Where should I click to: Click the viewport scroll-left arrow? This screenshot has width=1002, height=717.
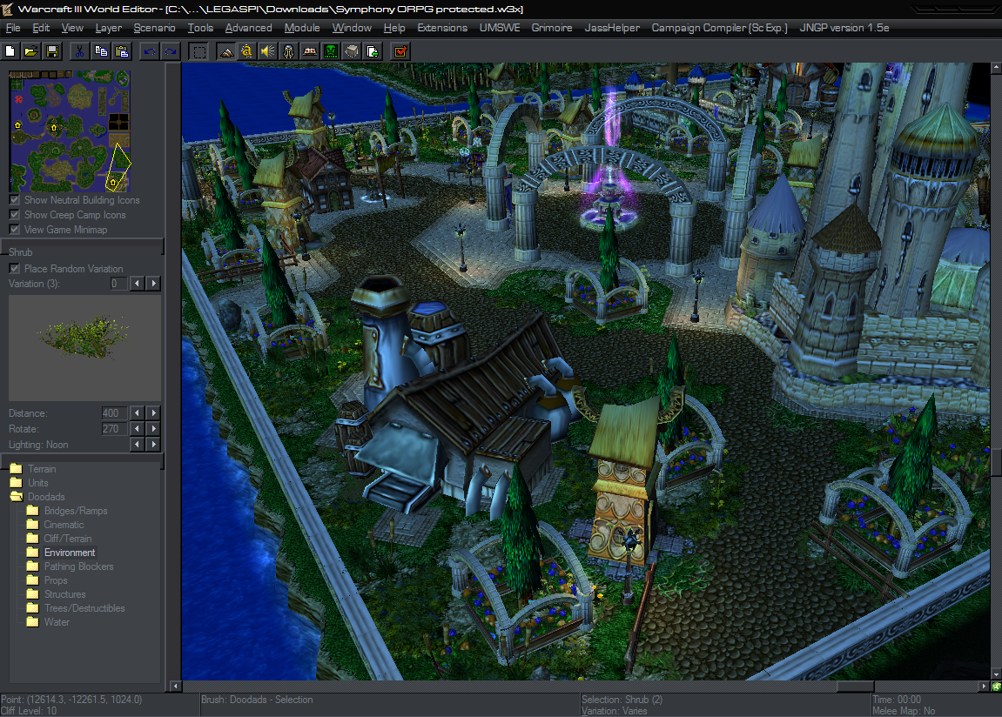[176, 687]
